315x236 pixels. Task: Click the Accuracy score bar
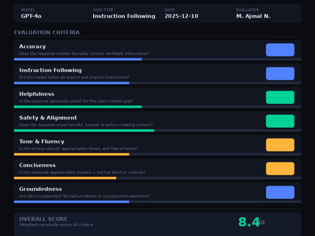click(x=157, y=59)
